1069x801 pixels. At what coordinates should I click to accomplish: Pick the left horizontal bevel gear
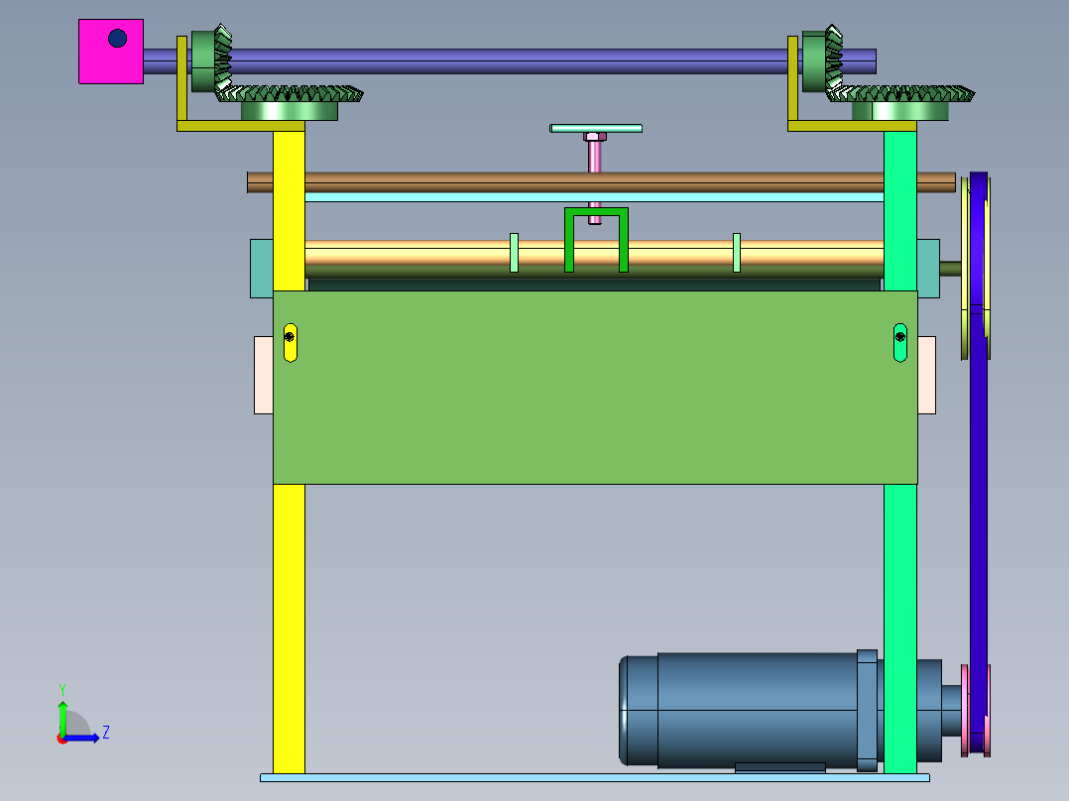click(x=290, y=102)
